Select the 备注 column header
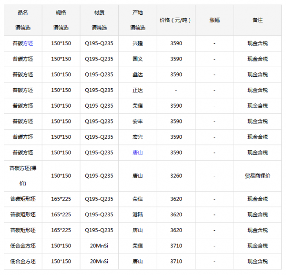The height and width of the screenshot is (275, 286). 257,20
